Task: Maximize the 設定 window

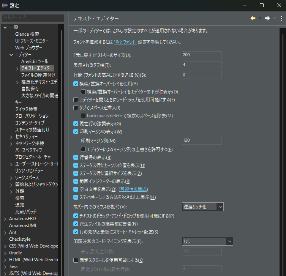Action: [x=262, y=5]
